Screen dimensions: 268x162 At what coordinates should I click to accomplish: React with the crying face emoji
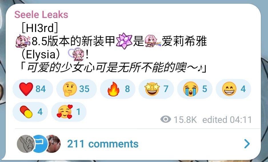pos(195,89)
